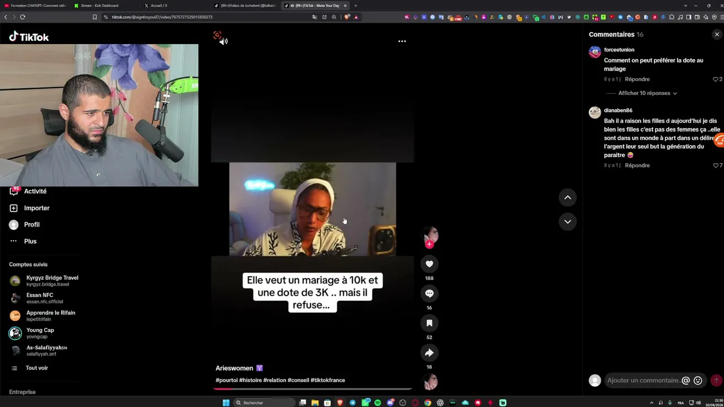Like the video with heart icon
724x407 pixels.
tap(429, 264)
